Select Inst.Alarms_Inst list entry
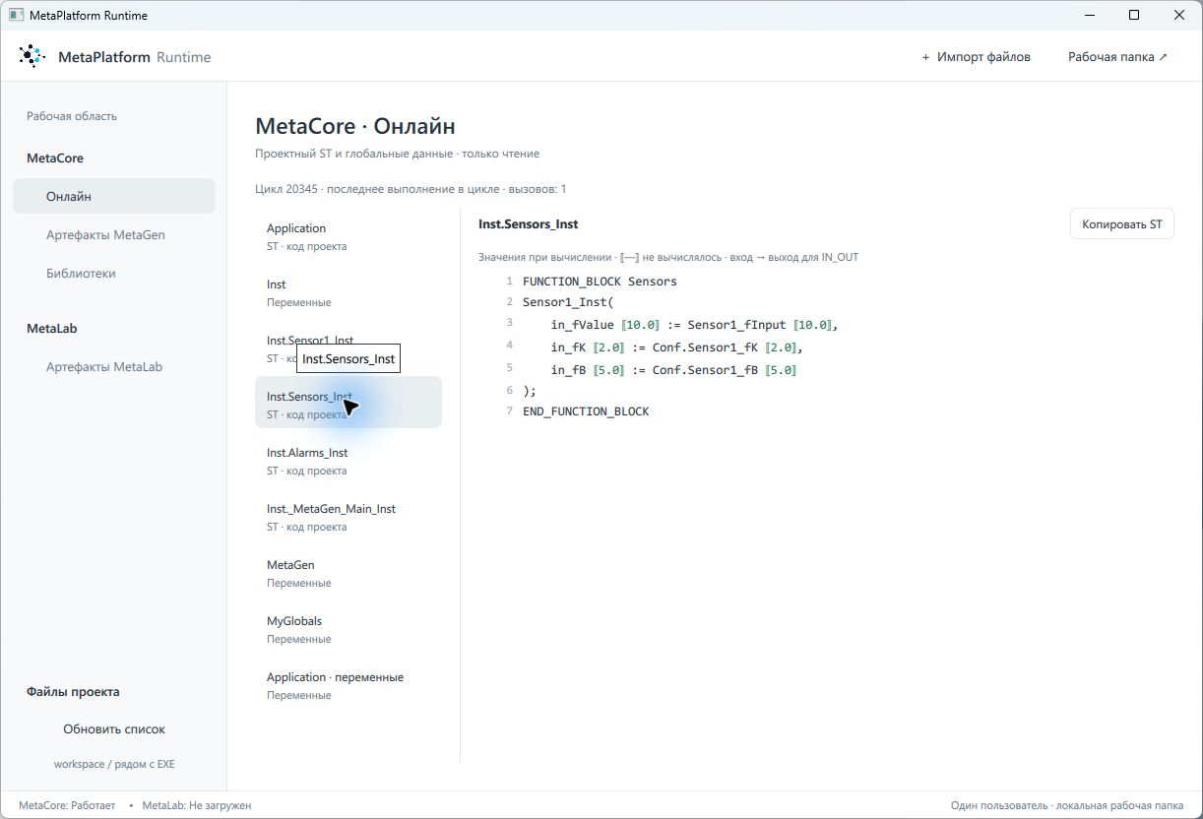Viewport: 1203px width, 819px height. click(348, 461)
